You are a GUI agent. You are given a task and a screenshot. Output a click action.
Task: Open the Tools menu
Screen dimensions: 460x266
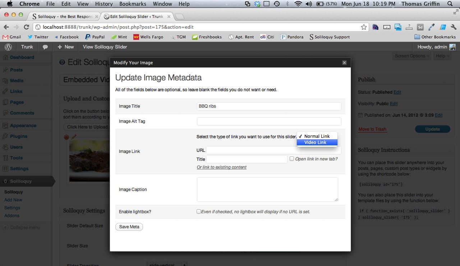pyautogui.click(x=16, y=158)
